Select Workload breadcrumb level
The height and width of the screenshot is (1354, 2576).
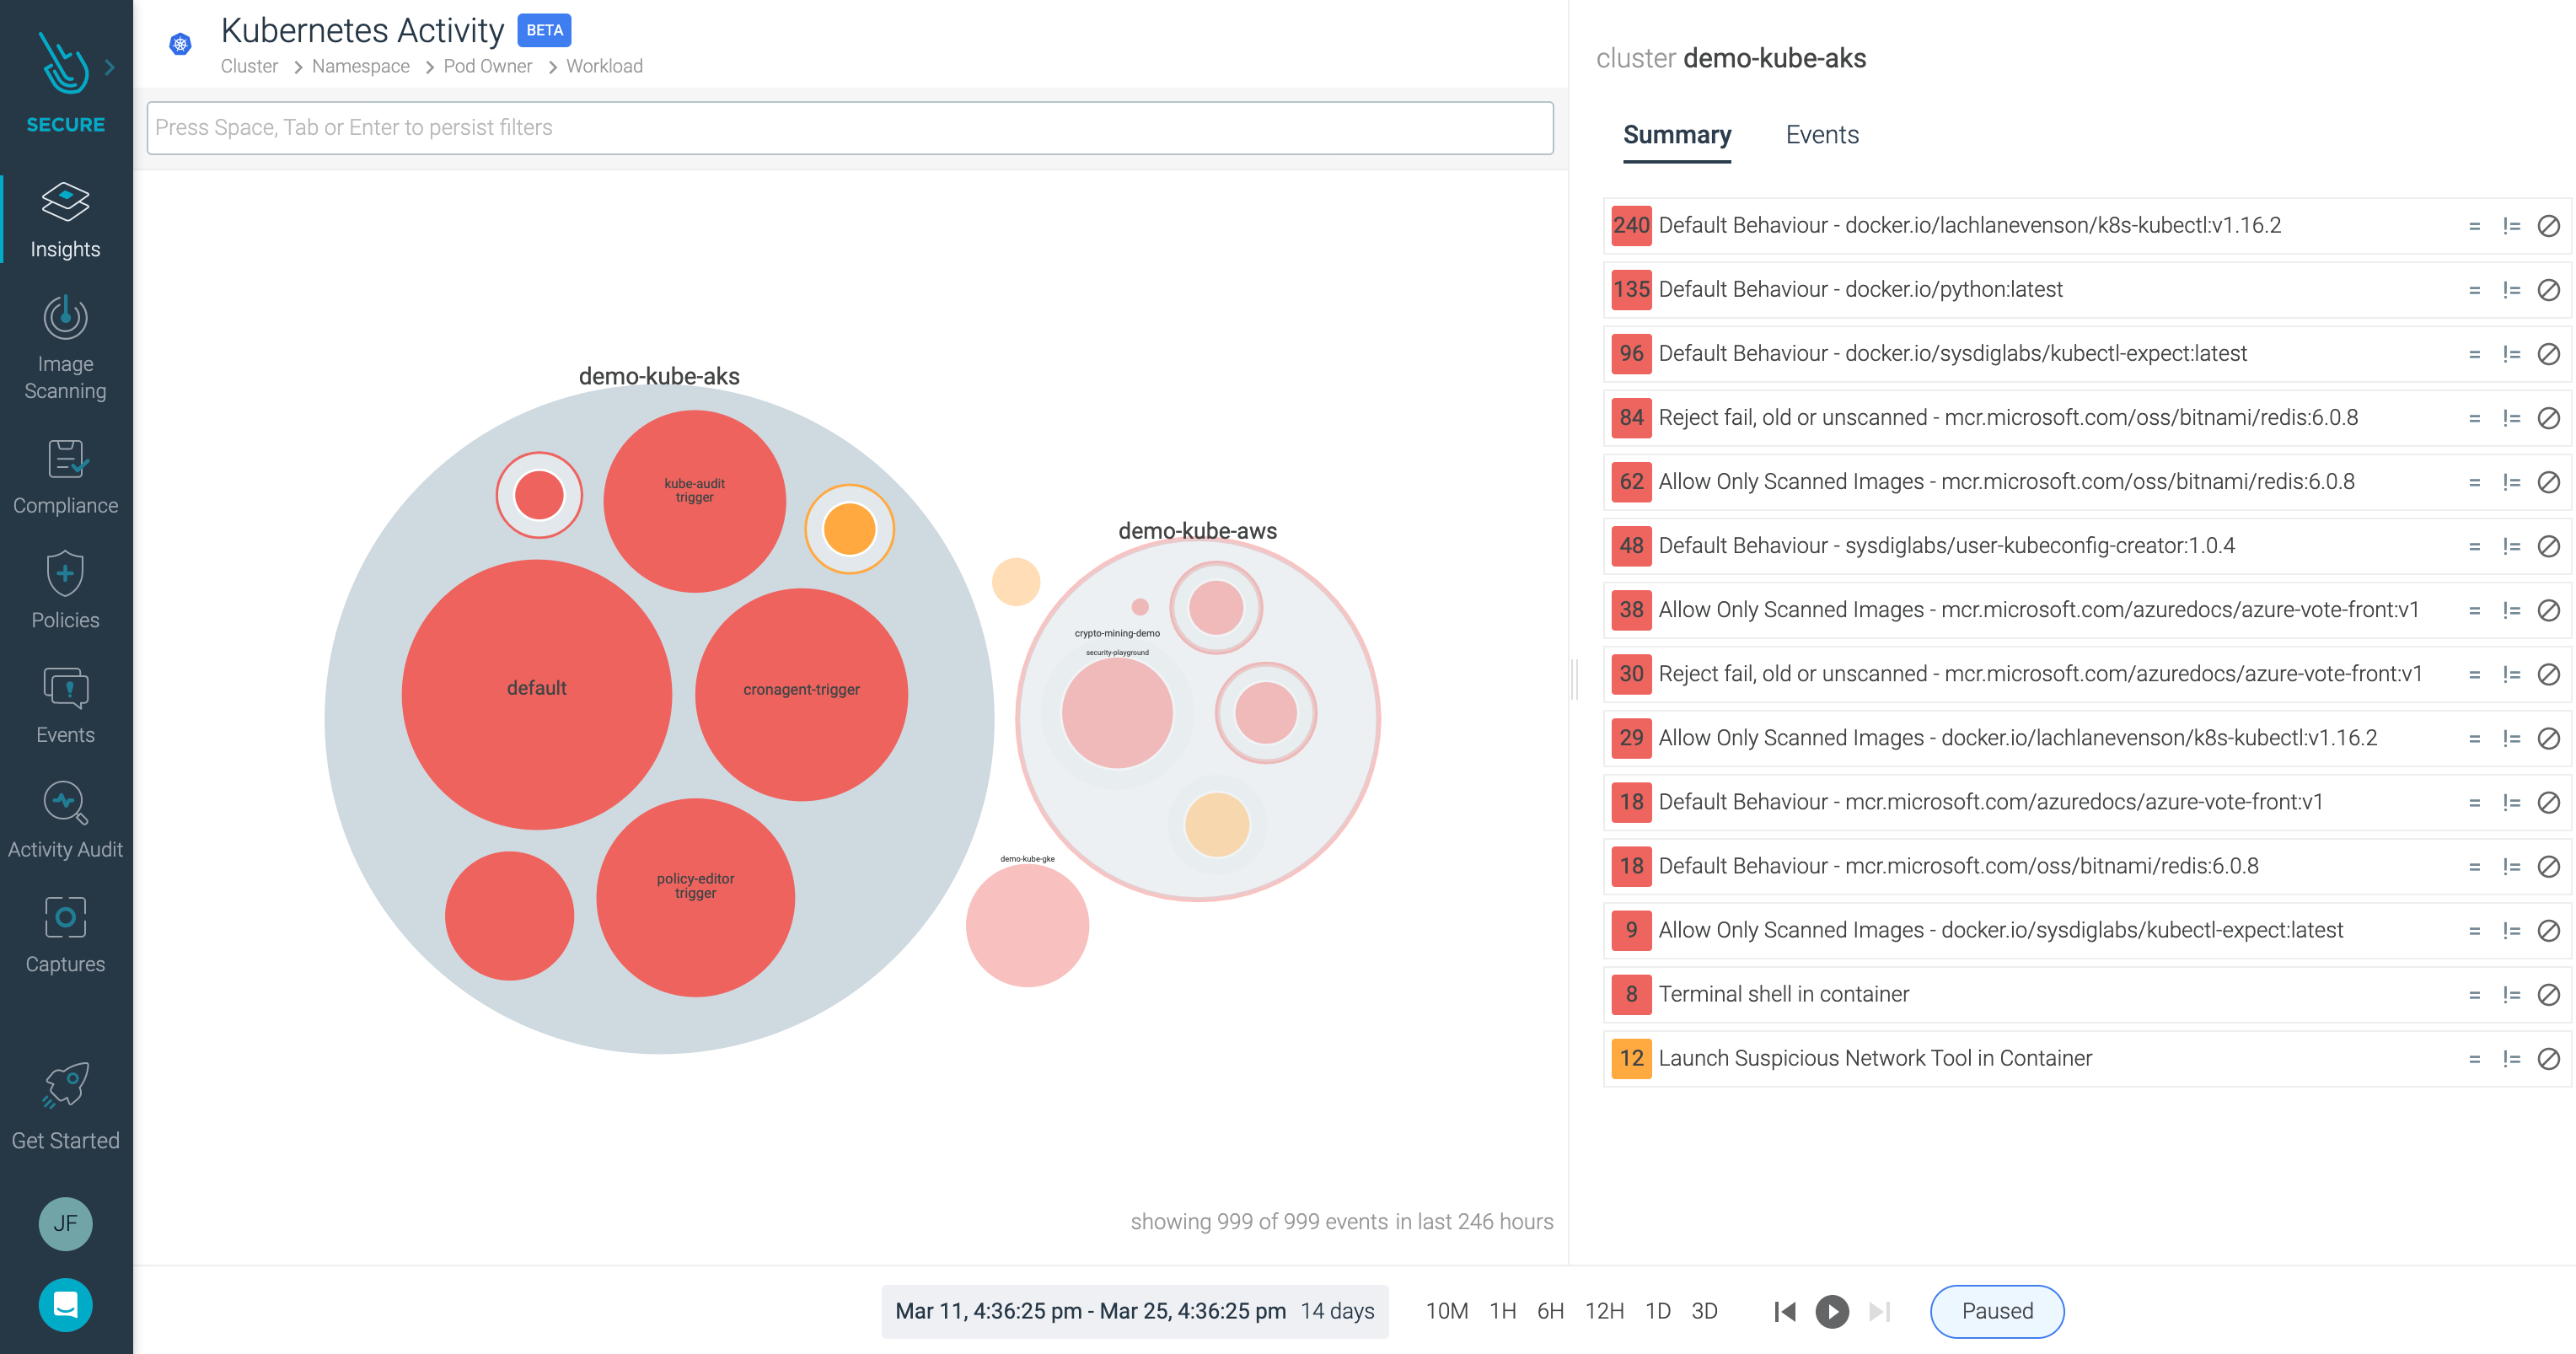[x=604, y=66]
